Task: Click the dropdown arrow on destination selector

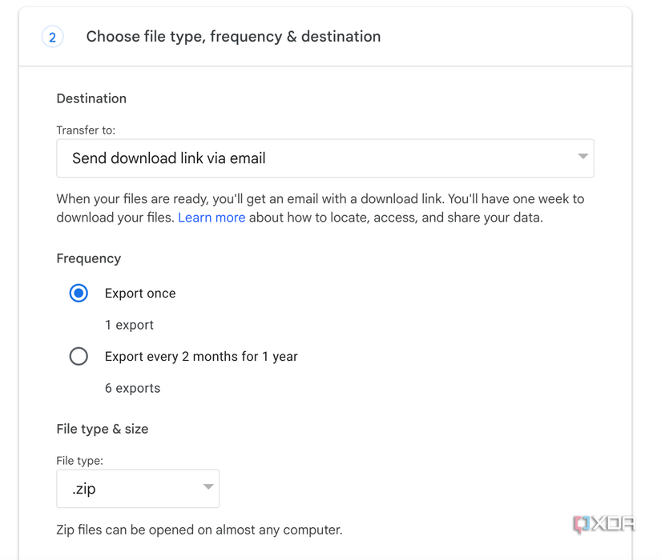Action: coord(582,158)
